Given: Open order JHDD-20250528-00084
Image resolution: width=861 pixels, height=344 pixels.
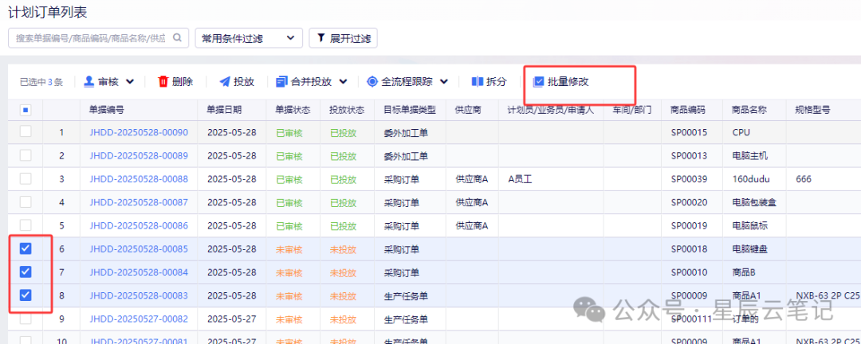Looking at the screenshot, I should point(139,272).
